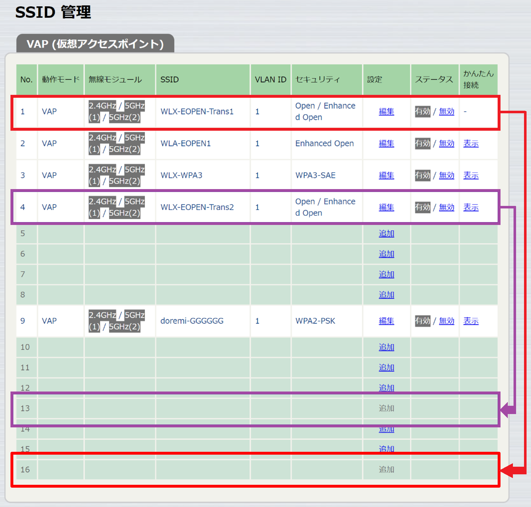Show easy connect for doremi-GGGGGG

(471, 321)
